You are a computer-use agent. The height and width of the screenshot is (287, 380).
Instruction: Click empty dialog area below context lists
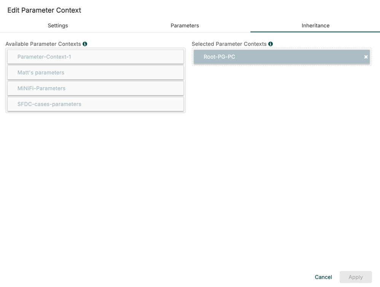pos(190,183)
